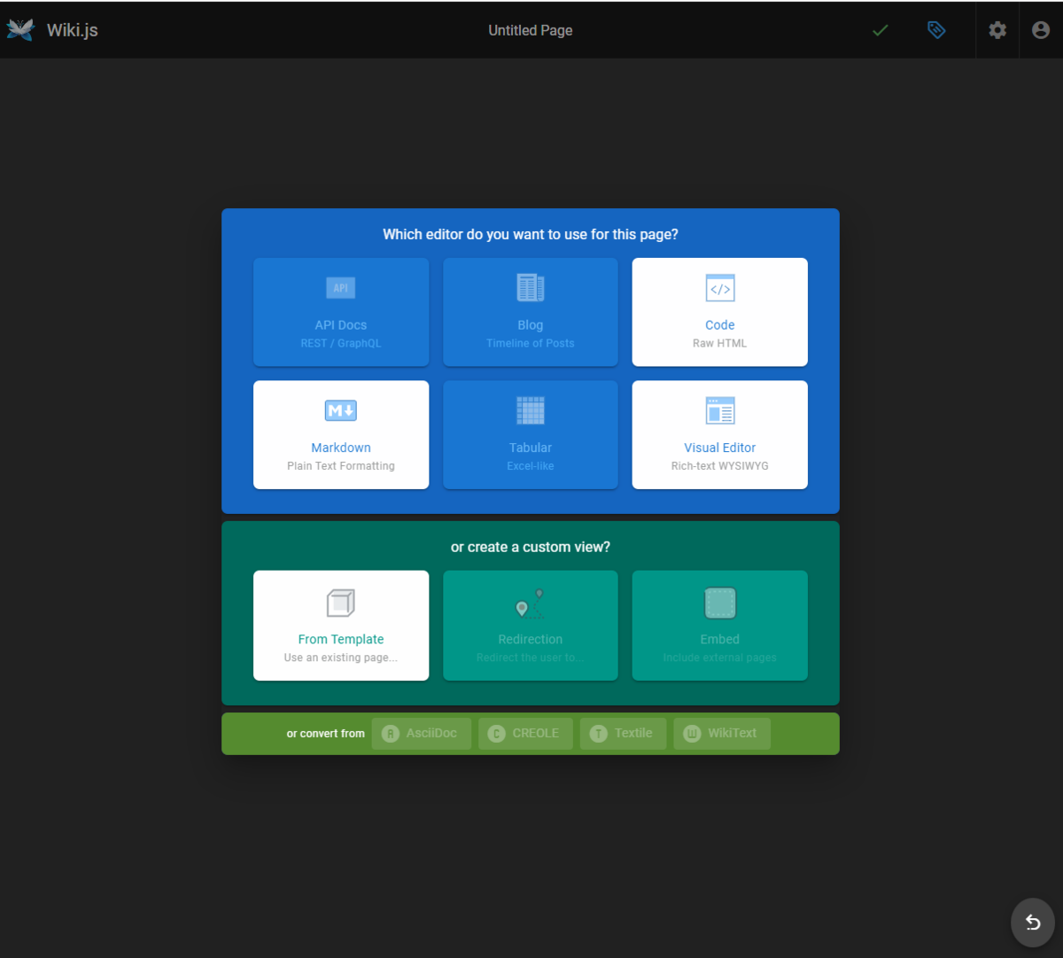
Task: Click 'Which editor do you want' heading
Action: click(531, 235)
